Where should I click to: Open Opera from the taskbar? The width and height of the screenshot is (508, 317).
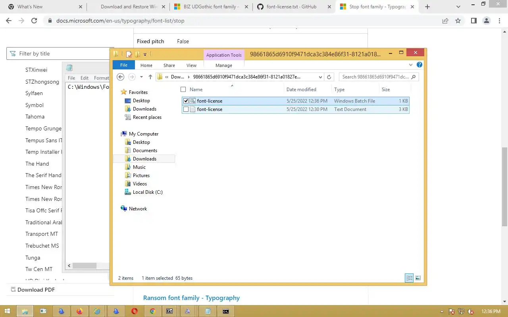[135, 311]
